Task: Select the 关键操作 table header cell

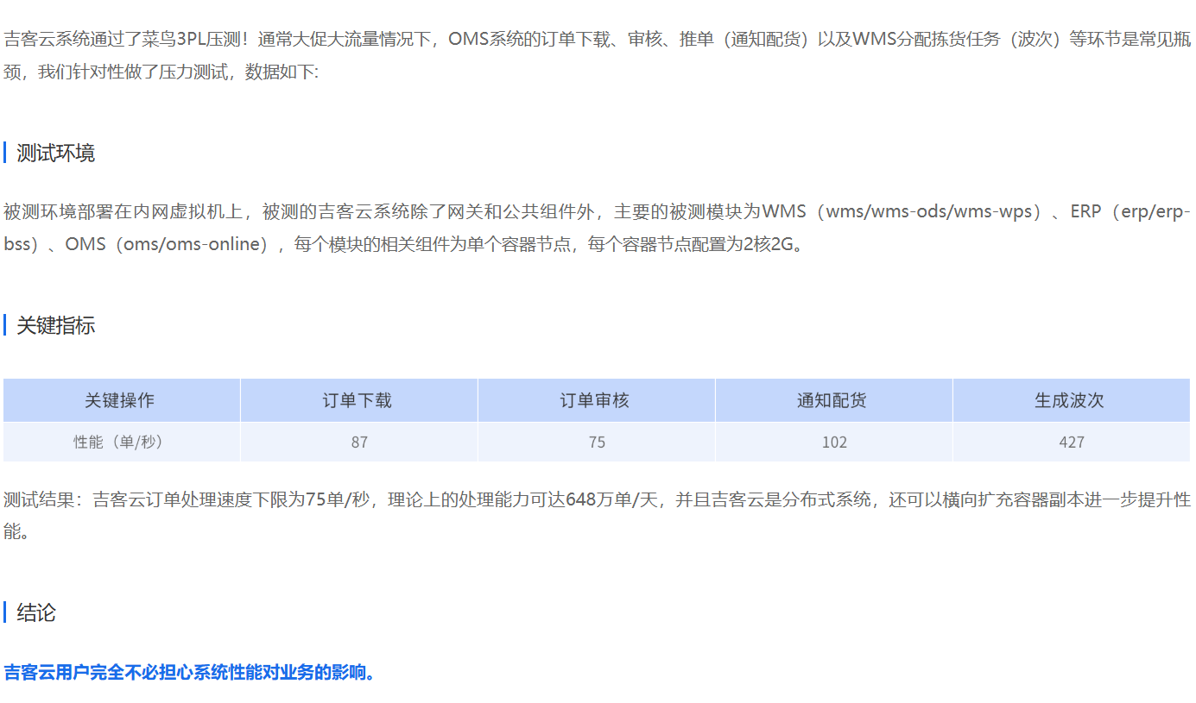Action: (x=122, y=400)
